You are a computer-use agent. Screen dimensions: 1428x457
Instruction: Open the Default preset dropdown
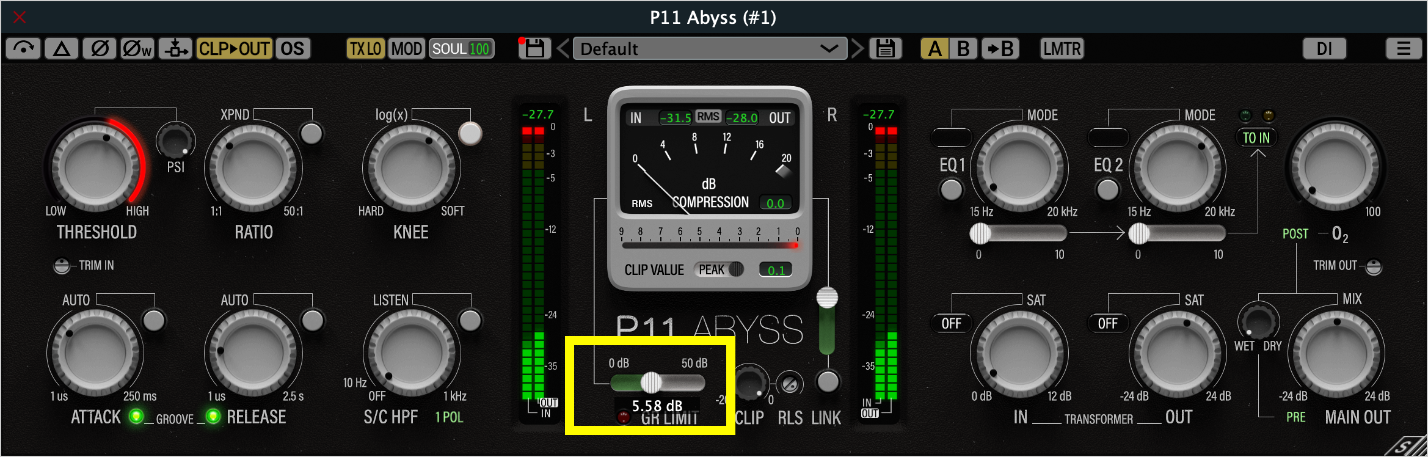pyautogui.click(x=709, y=48)
